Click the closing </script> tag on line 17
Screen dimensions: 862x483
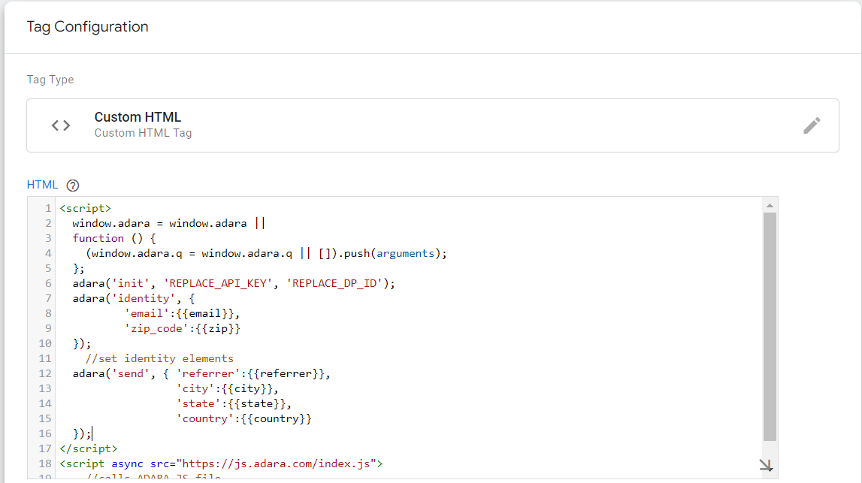[89, 449]
